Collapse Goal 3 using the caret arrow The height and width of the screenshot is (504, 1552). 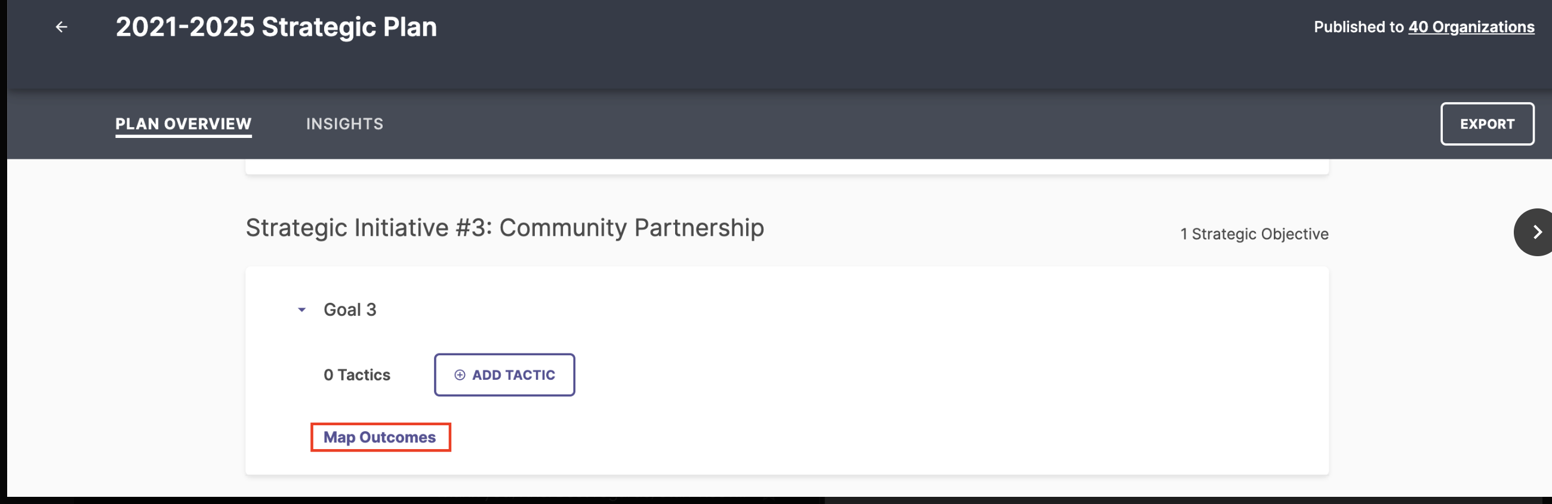302,310
